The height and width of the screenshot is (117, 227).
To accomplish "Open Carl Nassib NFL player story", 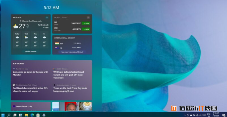I will [30, 89].
